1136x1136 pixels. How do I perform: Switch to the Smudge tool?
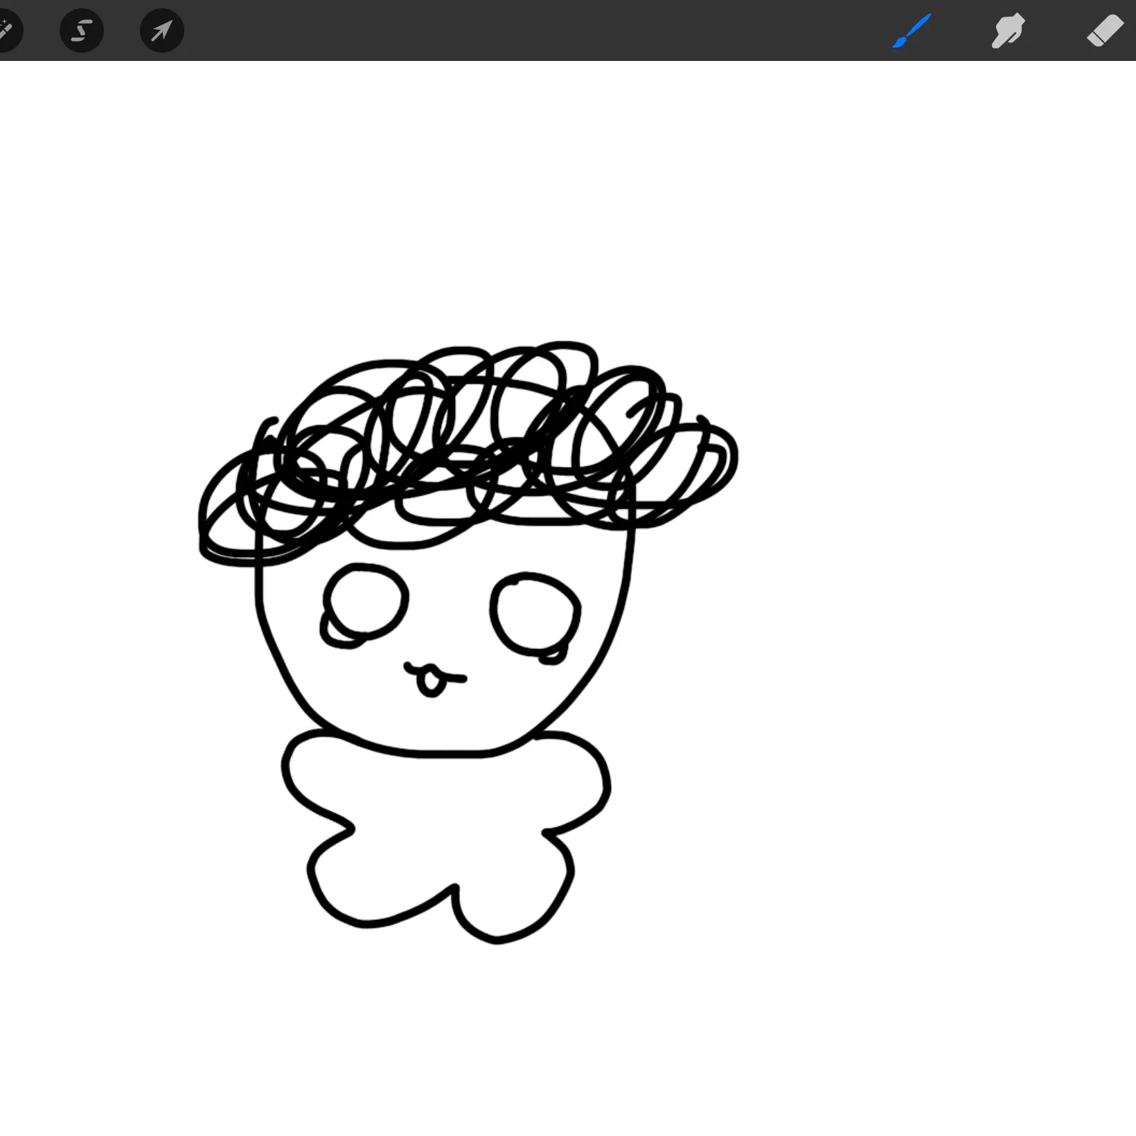pyautogui.click(x=1008, y=30)
